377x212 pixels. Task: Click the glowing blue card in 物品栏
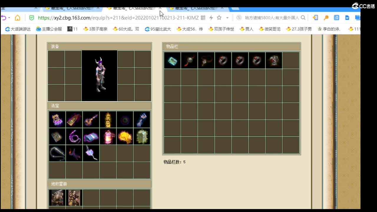172,60
